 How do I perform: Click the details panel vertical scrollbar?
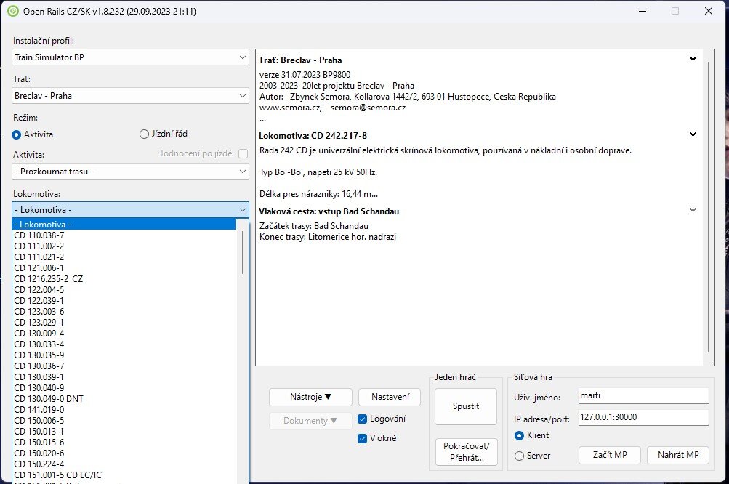[x=709, y=207]
